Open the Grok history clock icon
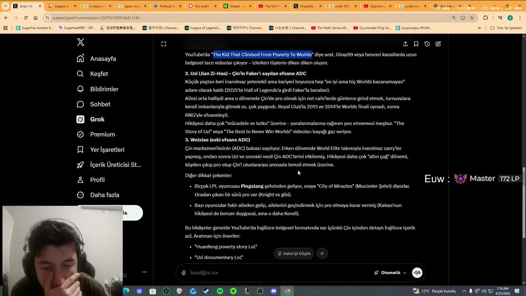Viewport: 526px width, 296px height. (x=427, y=44)
